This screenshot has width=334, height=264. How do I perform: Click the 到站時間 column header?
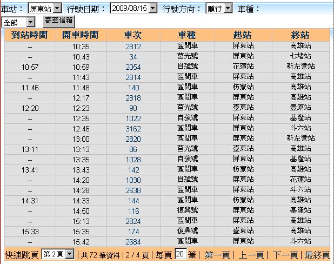29,35
